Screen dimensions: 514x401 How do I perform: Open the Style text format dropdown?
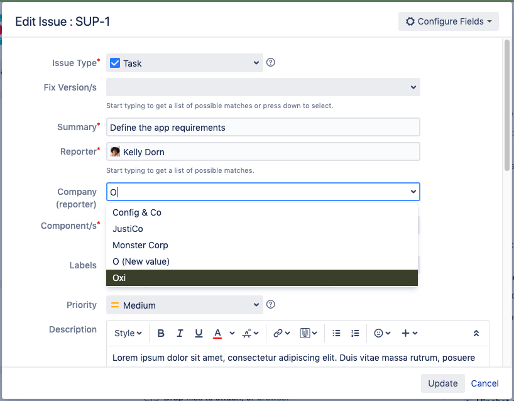(x=128, y=333)
